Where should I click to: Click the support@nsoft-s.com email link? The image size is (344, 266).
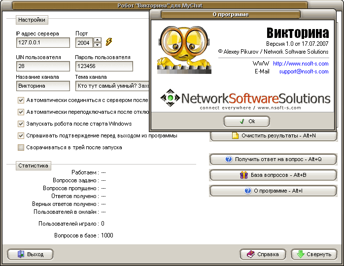(304, 71)
